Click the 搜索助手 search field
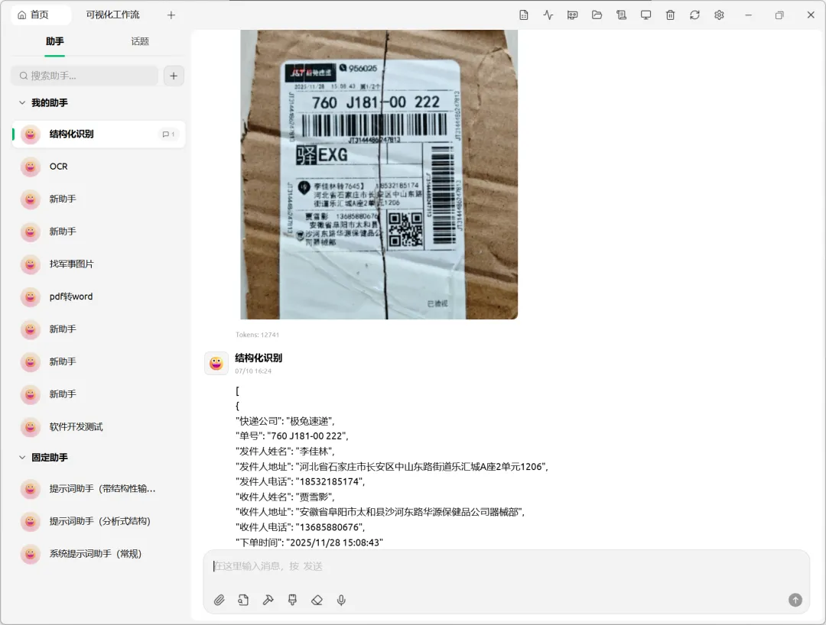Viewport: 826px width, 625px height. point(84,76)
